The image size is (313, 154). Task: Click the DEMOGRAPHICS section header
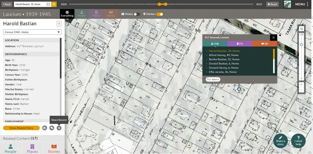[31, 54]
